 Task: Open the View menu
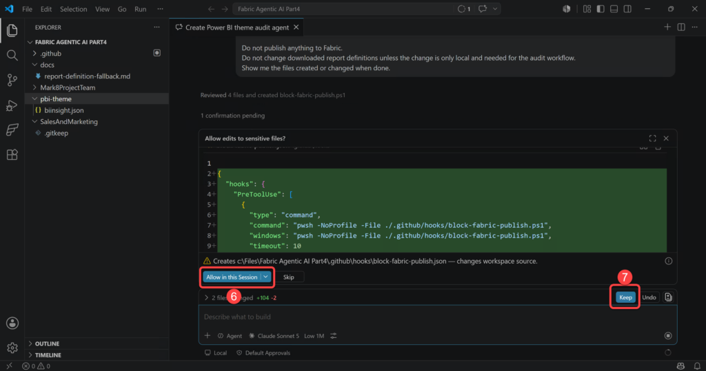click(x=102, y=9)
